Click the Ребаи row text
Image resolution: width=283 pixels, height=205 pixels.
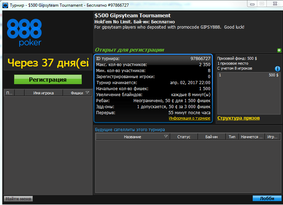click(x=153, y=101)
